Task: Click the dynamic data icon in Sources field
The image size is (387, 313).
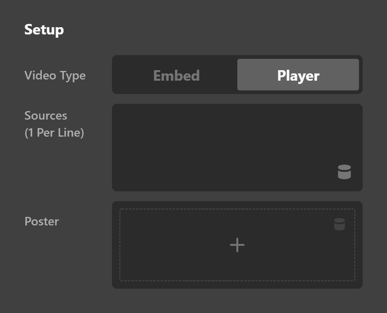Action: coord(344,172)
